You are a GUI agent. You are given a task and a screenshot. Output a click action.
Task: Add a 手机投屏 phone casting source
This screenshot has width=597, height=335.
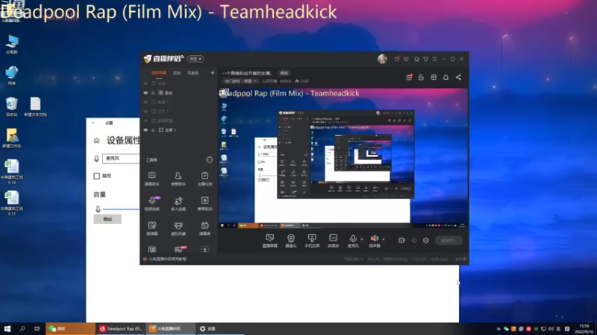click(x=312, y=240)
